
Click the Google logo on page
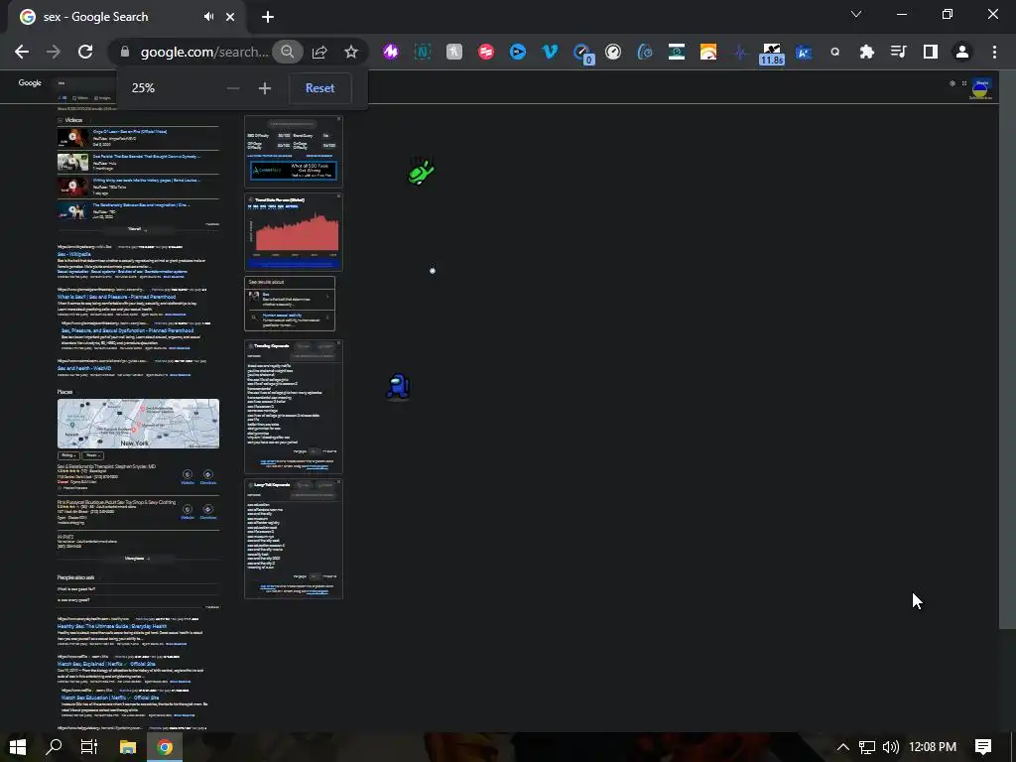[x=30, y=83]
